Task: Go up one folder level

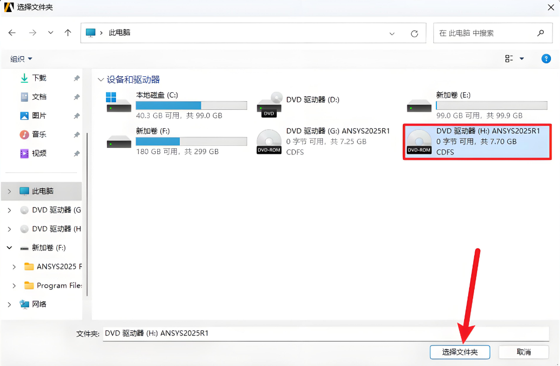Action: [68, 33]
